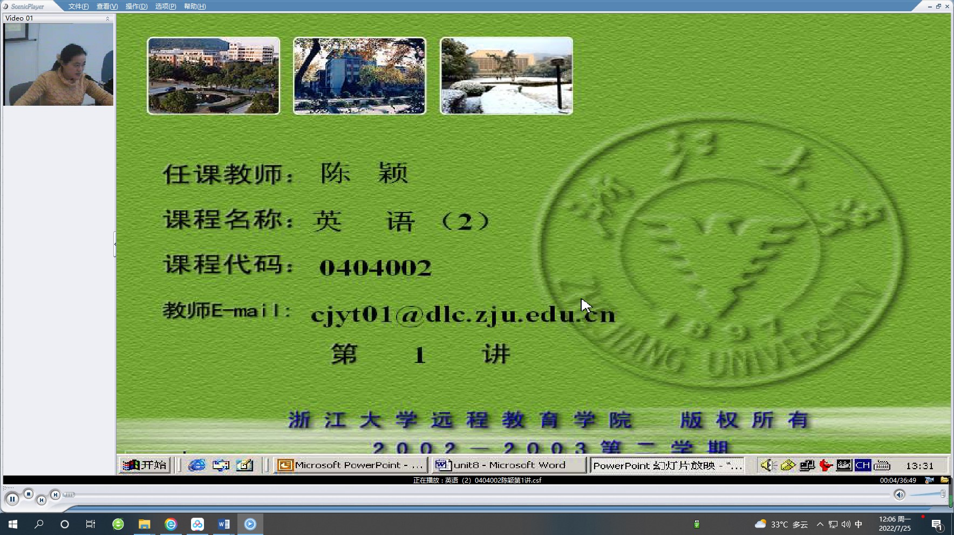Click the Video 01 teacher webcam thumbnail
Viewport: 954px width, 535px height.
point(58,64)
